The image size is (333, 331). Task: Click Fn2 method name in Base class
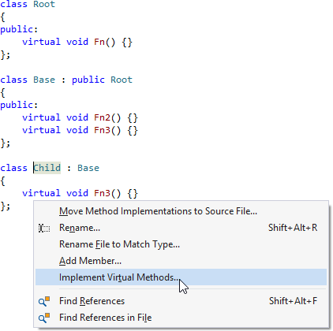pyautogui.click(x=102, y=117)
